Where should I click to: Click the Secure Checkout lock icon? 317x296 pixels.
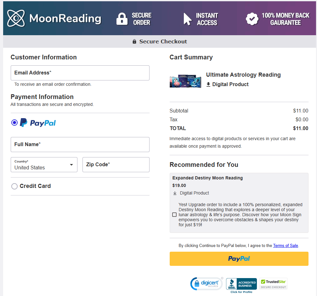coord(134,41)
